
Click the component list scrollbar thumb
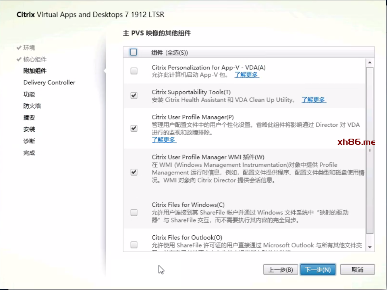tap(370, 150)
